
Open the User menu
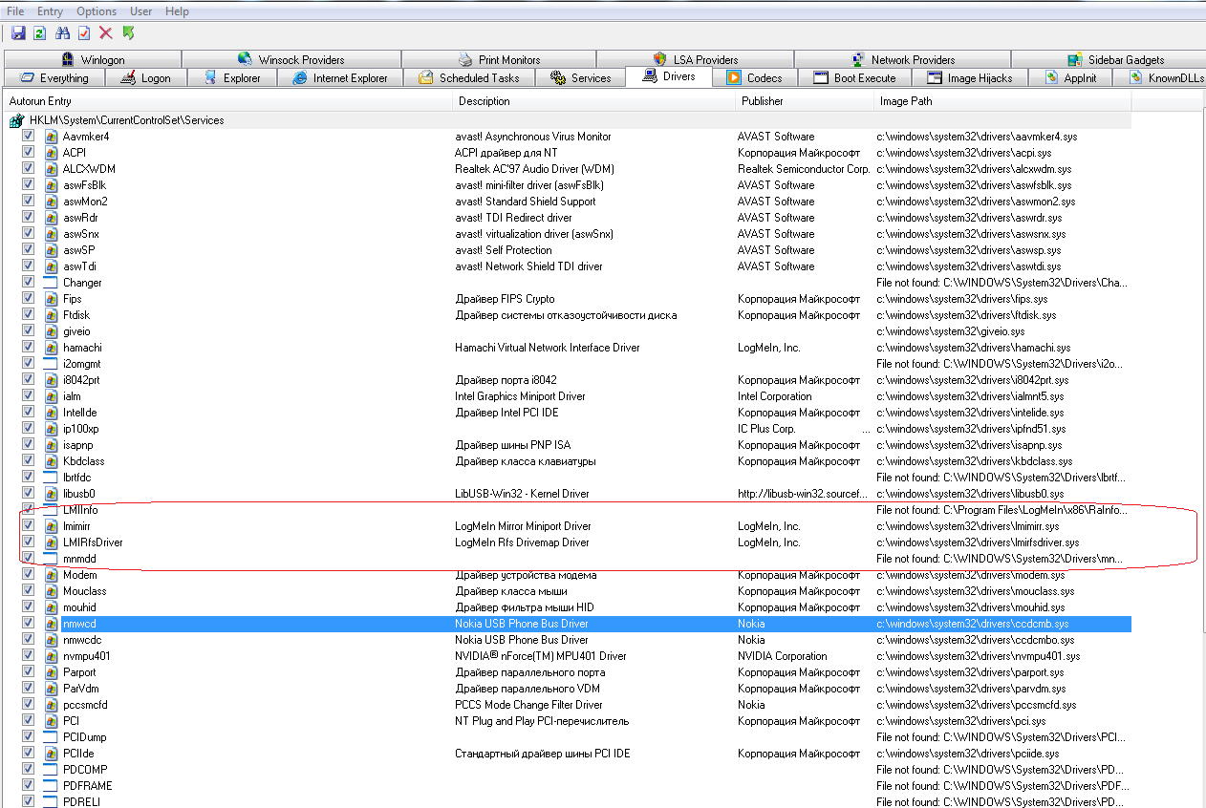(x=140, y=11)
